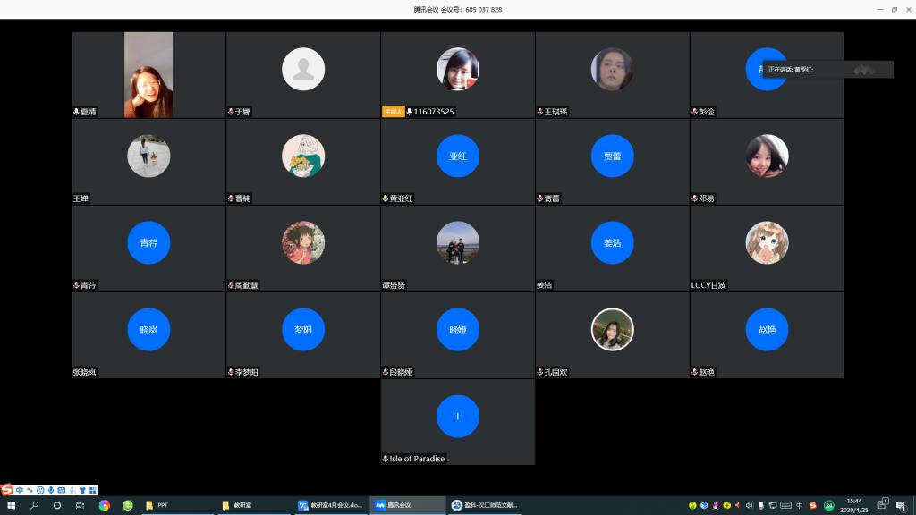
Task: Open the notification center in system tray
Action: [x=884, y=505]
